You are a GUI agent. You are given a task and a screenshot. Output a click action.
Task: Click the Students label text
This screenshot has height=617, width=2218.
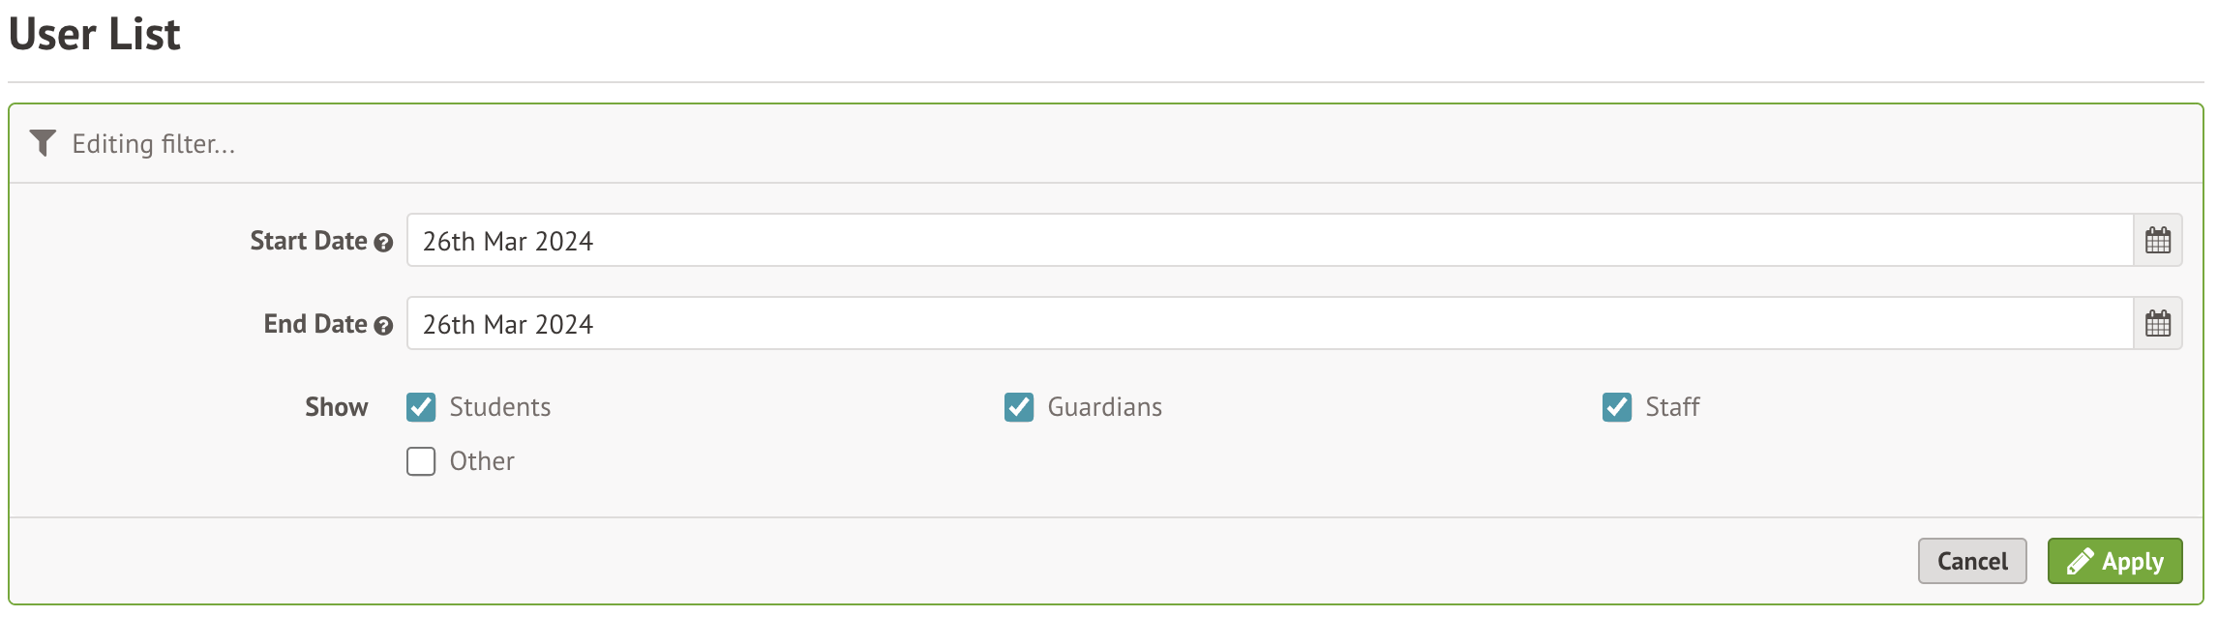(499, 407)
